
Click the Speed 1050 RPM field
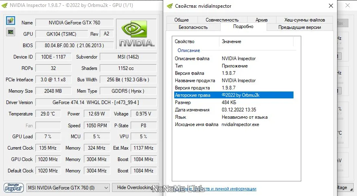click(97, 126)
